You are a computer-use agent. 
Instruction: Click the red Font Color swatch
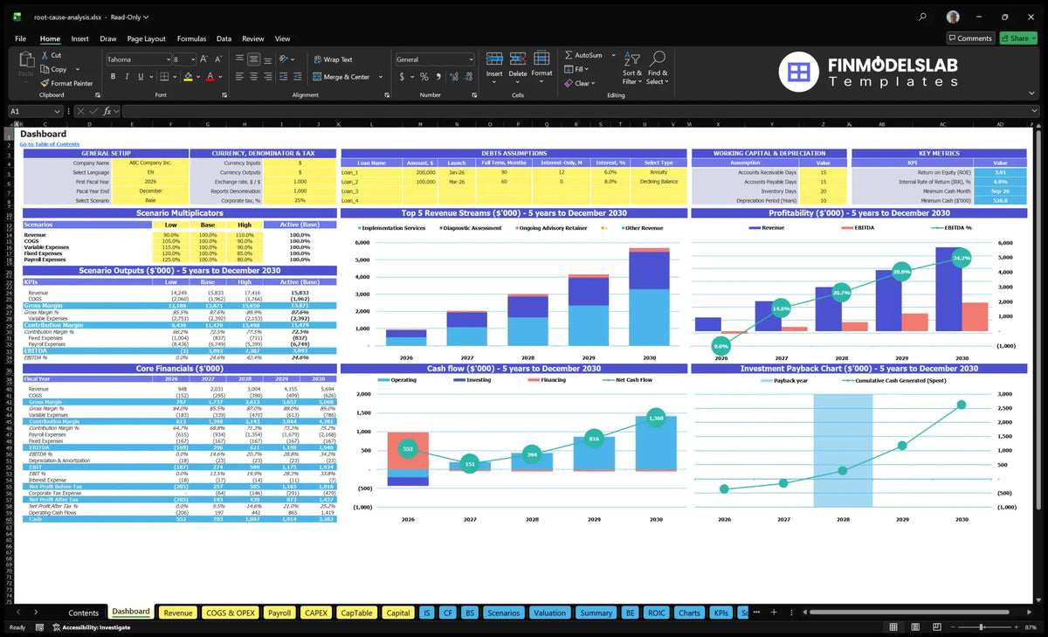click(210, 77)
